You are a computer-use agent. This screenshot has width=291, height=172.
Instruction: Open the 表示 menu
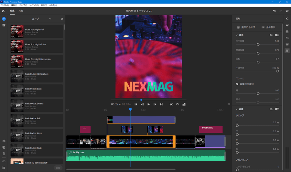pyautogui.click(x=44, y=5)
